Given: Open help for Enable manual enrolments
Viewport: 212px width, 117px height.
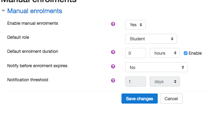Looking at the screenshot, I should 113,24.
